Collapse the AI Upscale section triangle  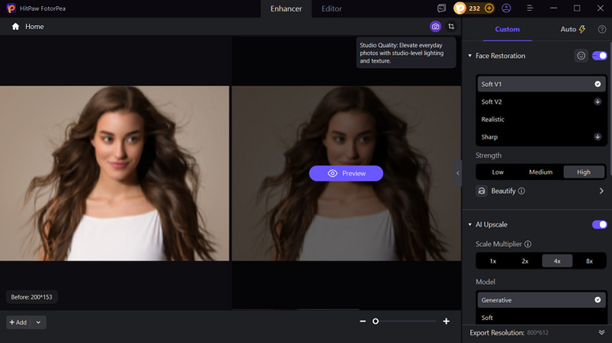click(x=470, y=224)
